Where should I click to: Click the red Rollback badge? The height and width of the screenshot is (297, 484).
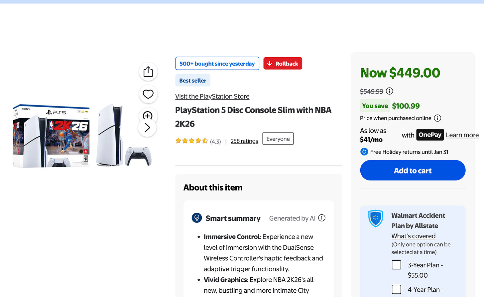283,63
